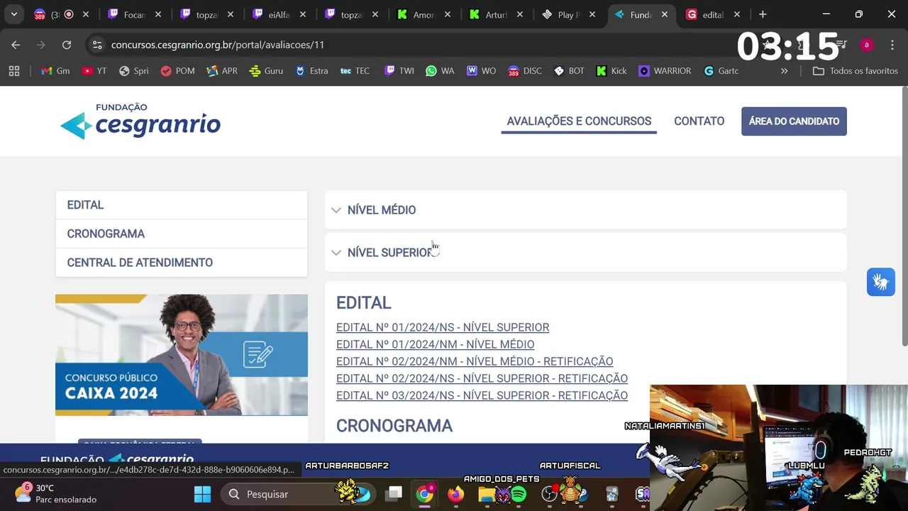The height and width of the screenshot is (511, 908).
Task: Open the WARRIOR bookmark
Action: [x=665, y=71]
